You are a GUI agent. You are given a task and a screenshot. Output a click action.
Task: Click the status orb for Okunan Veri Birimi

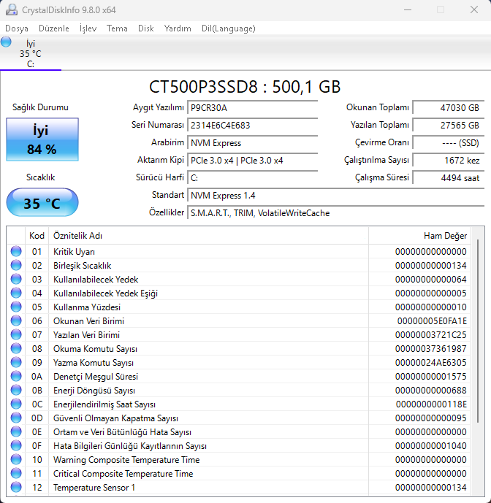16,320
